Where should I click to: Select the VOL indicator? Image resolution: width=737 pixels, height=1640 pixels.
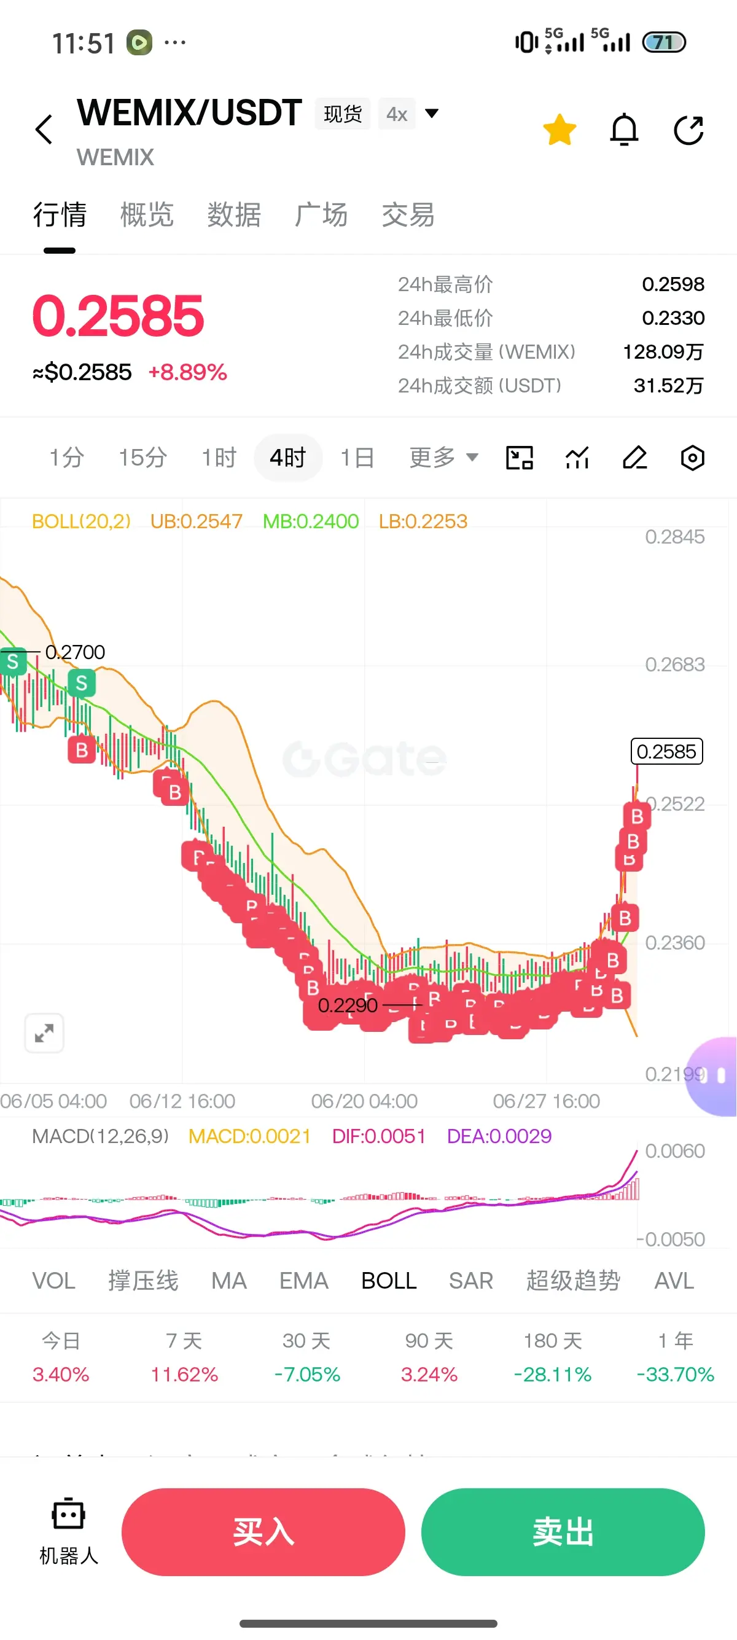(x=53, y=1280)
